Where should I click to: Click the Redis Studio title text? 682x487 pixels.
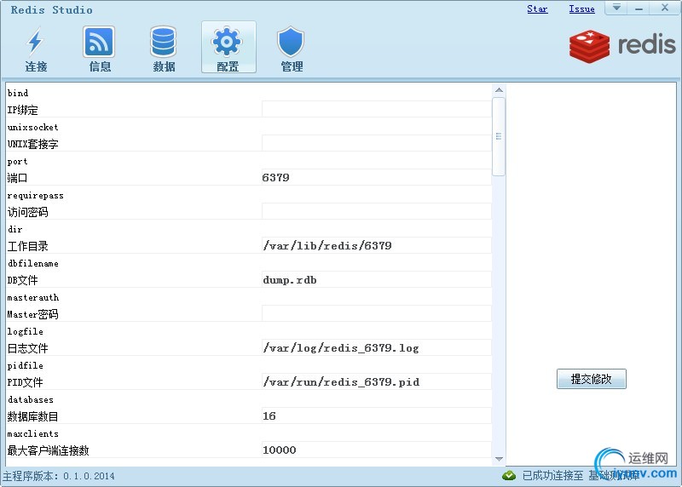coord(52,9)
